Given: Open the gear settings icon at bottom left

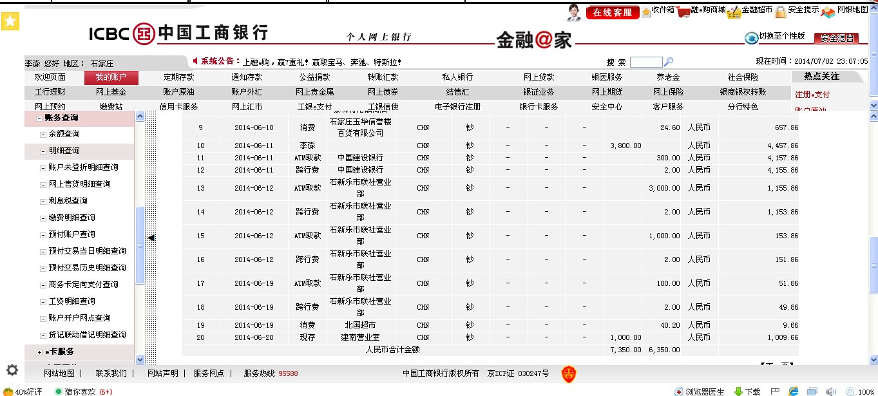Looking at the screenshot, I should point(12,370).
